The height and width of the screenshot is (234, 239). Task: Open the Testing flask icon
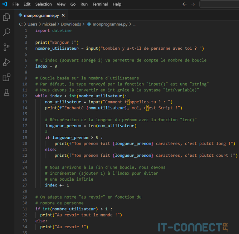[x=6, y=92]
